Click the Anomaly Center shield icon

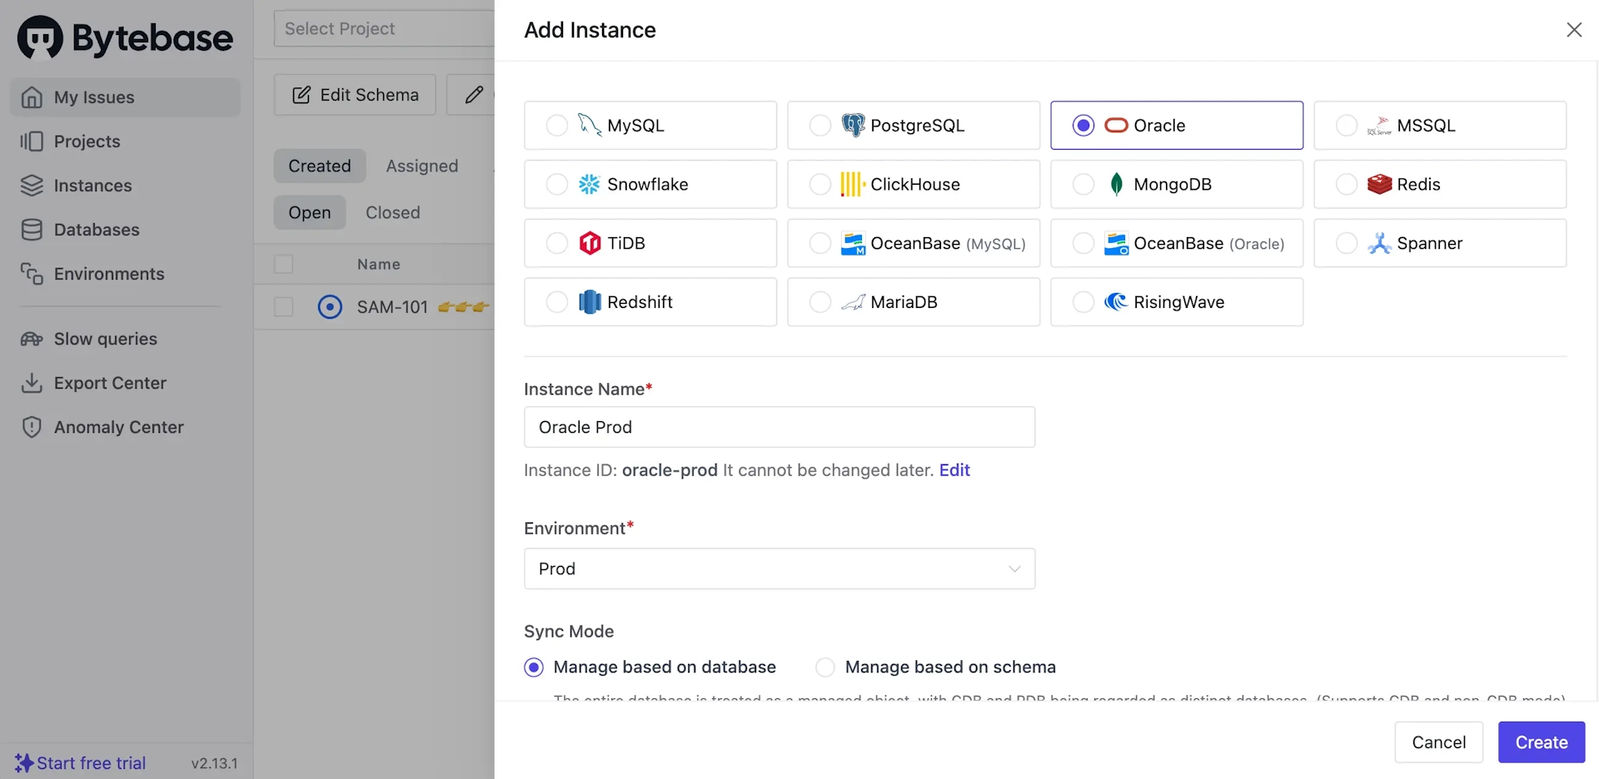32,427
